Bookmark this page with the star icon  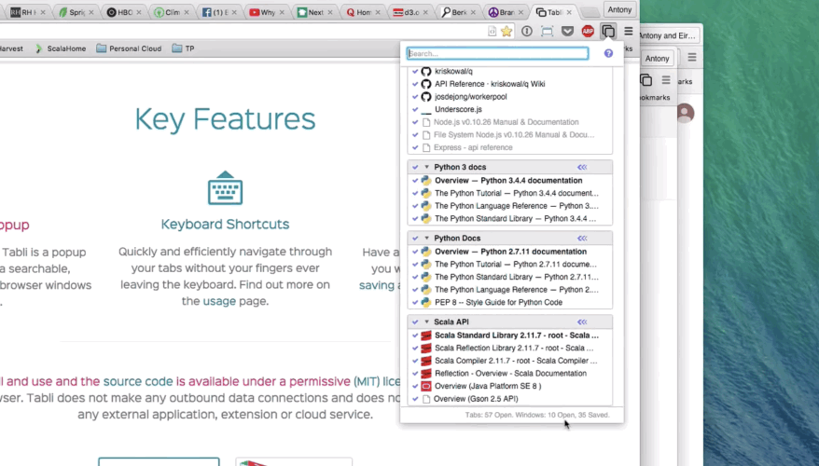tap(507, 32)
